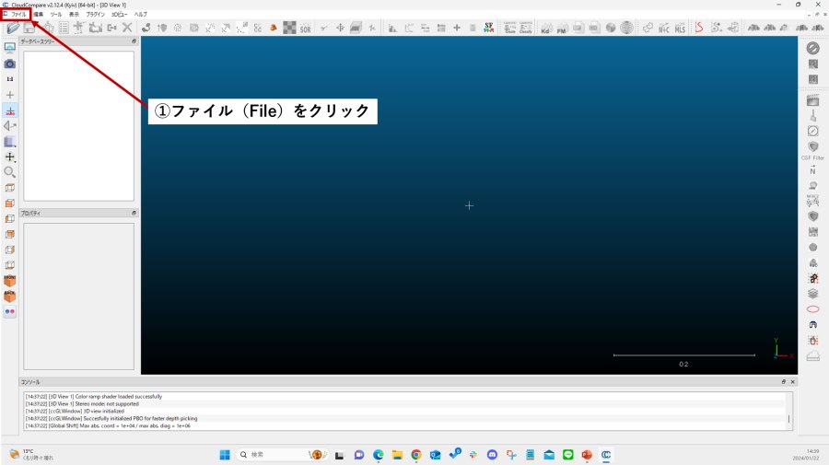The width and height of the screenshot is (829, 465).
Task: Click the empty DB tree list area
Action: click(79, 126)
